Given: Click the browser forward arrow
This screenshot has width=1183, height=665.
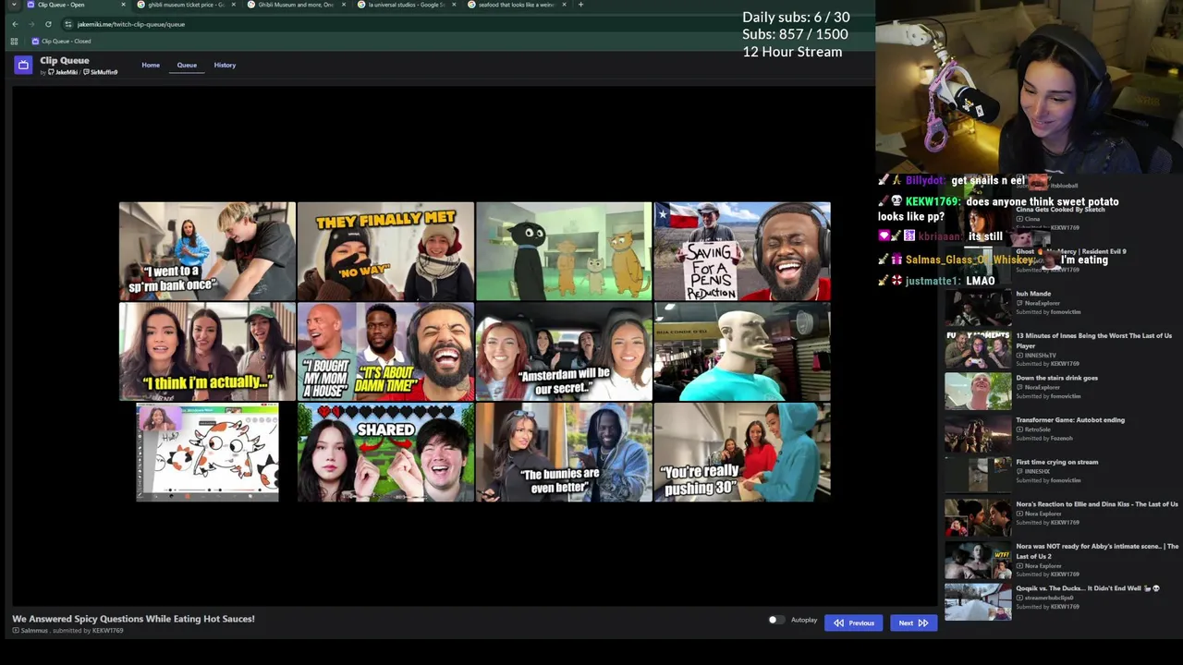Looking at the screenshot, I should 30,24.
